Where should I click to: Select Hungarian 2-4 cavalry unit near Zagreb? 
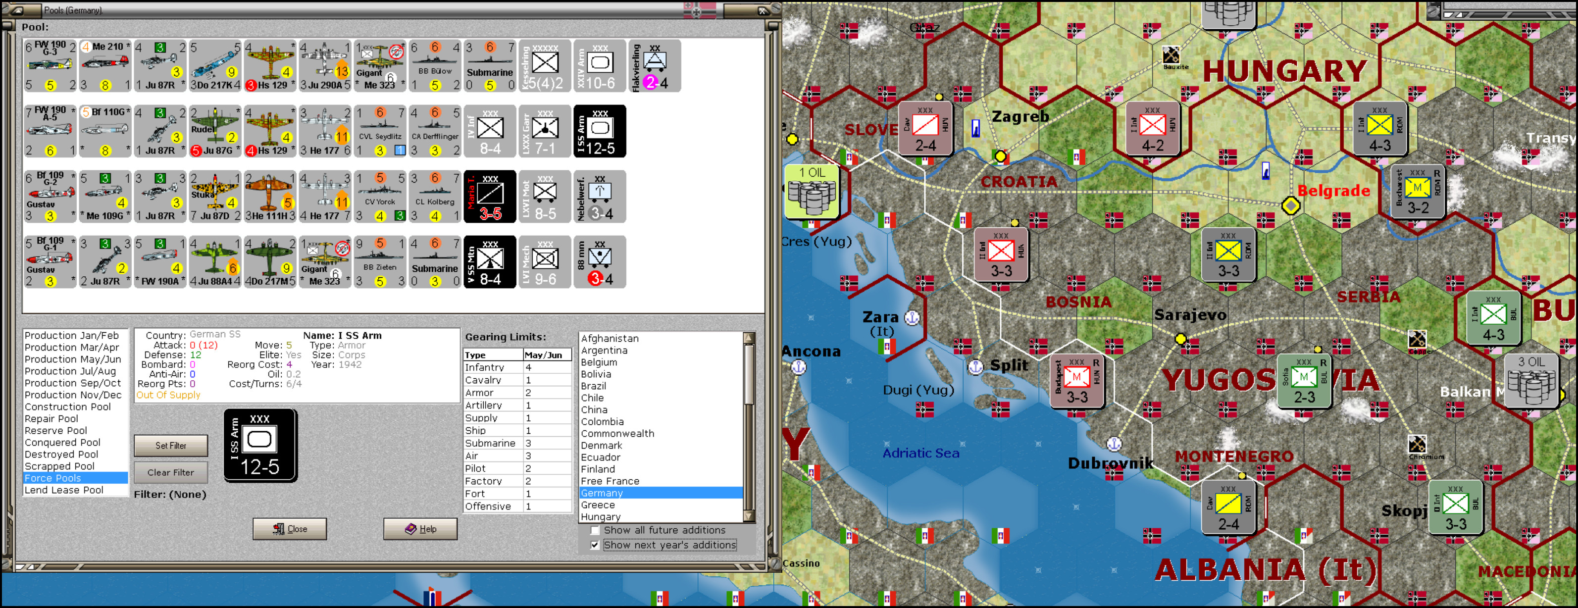point(925,129)
